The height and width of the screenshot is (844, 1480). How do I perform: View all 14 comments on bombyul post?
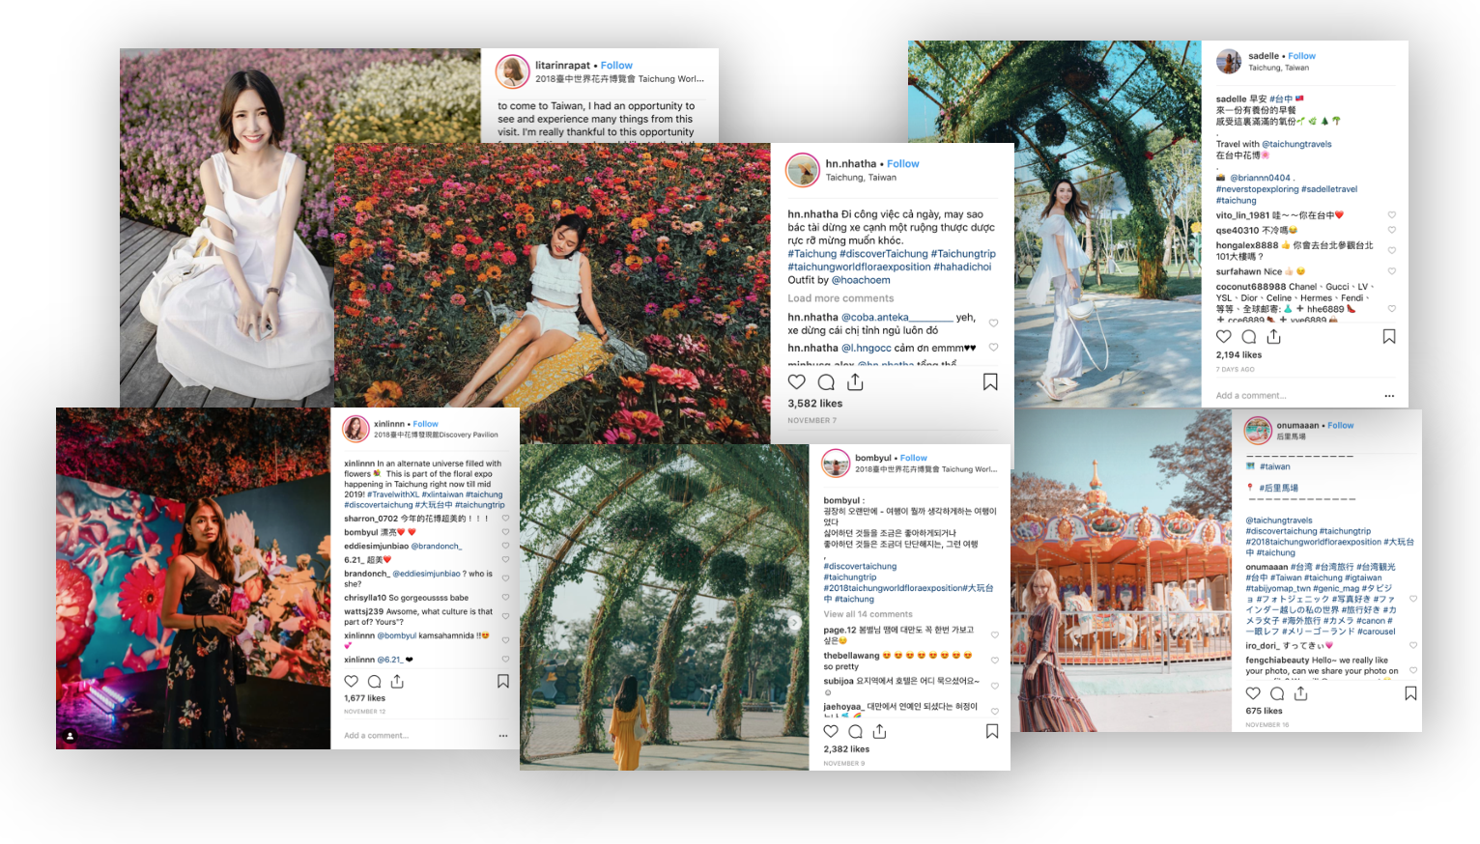(x=868, y=614)
